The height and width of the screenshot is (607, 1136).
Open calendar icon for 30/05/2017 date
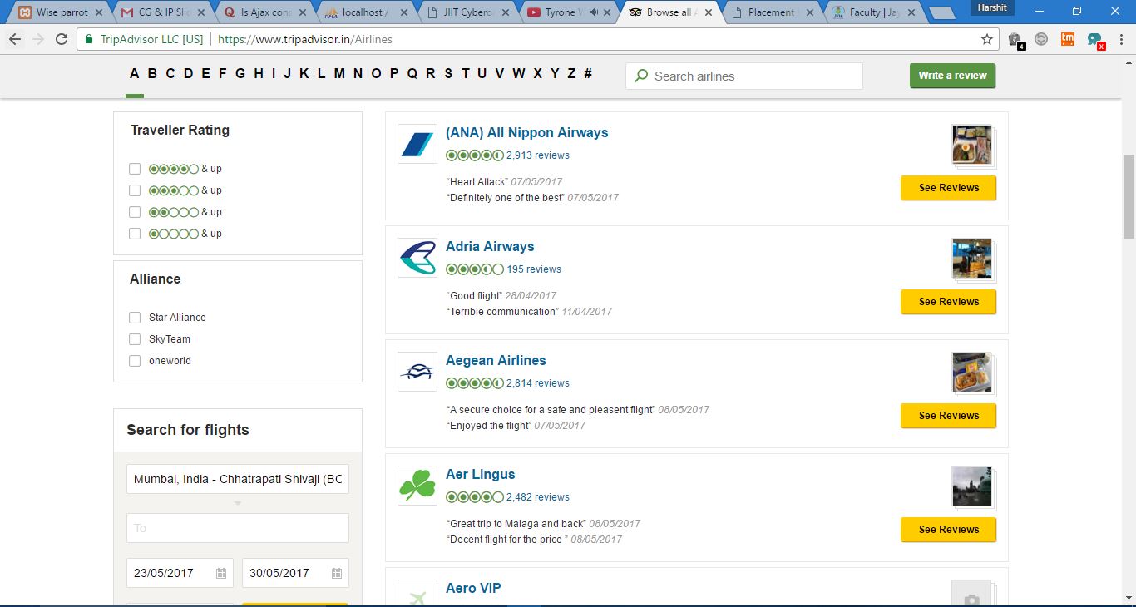tap(337, 573)
